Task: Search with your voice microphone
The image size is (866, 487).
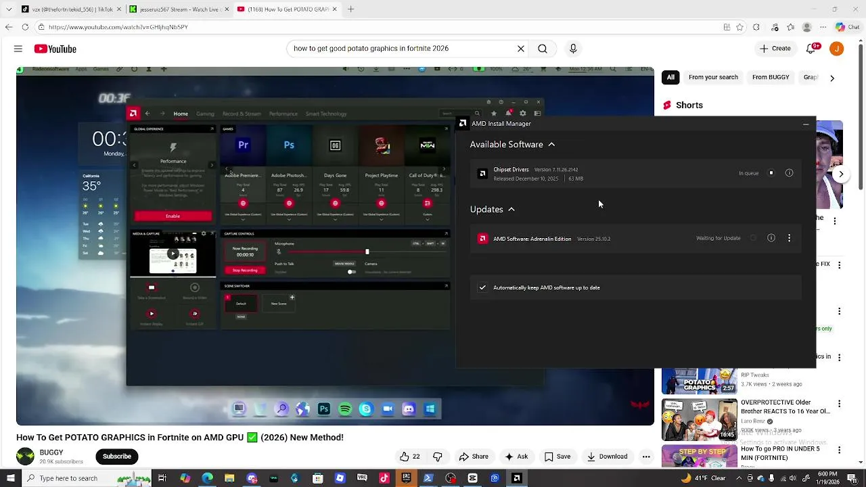Action: click(573, 49)
